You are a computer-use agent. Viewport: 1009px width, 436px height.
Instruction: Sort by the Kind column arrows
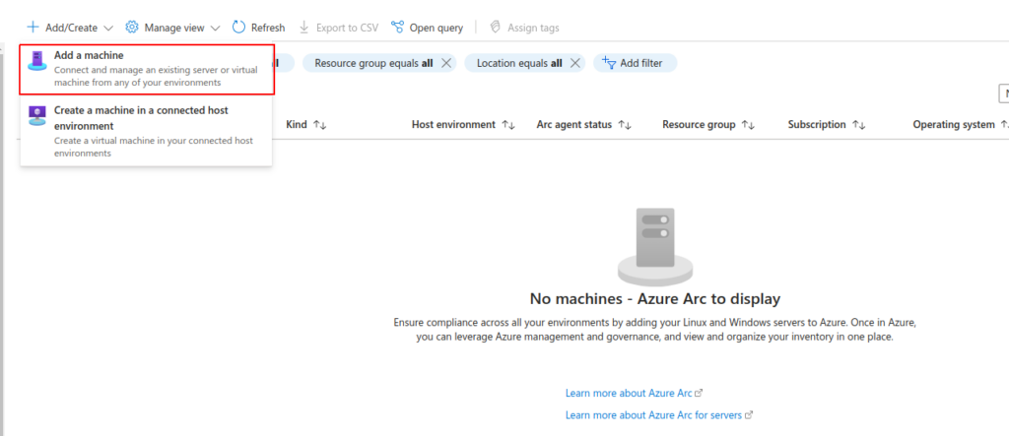pos(320,125)
